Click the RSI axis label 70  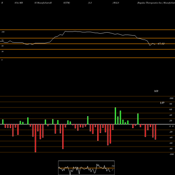coord(2,40)
